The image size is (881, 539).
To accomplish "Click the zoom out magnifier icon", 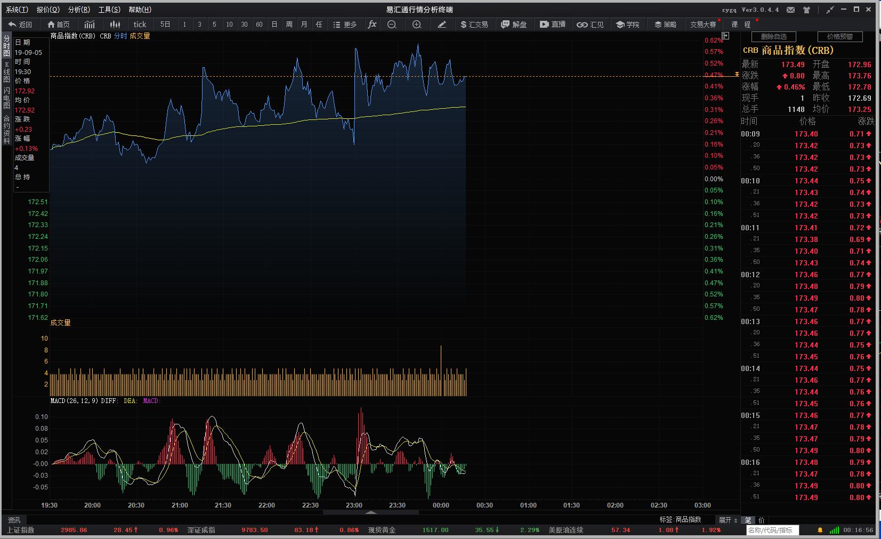I will click(x=392, y=25).
